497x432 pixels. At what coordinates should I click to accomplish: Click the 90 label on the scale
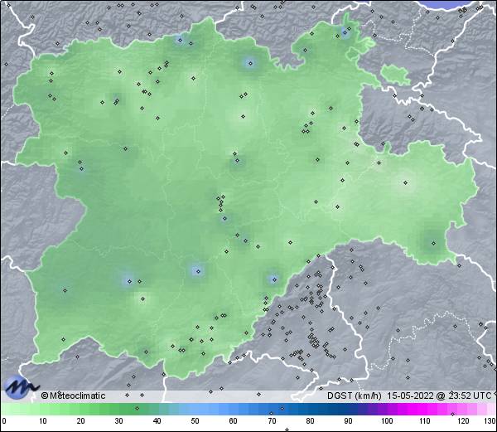[348, 421]
